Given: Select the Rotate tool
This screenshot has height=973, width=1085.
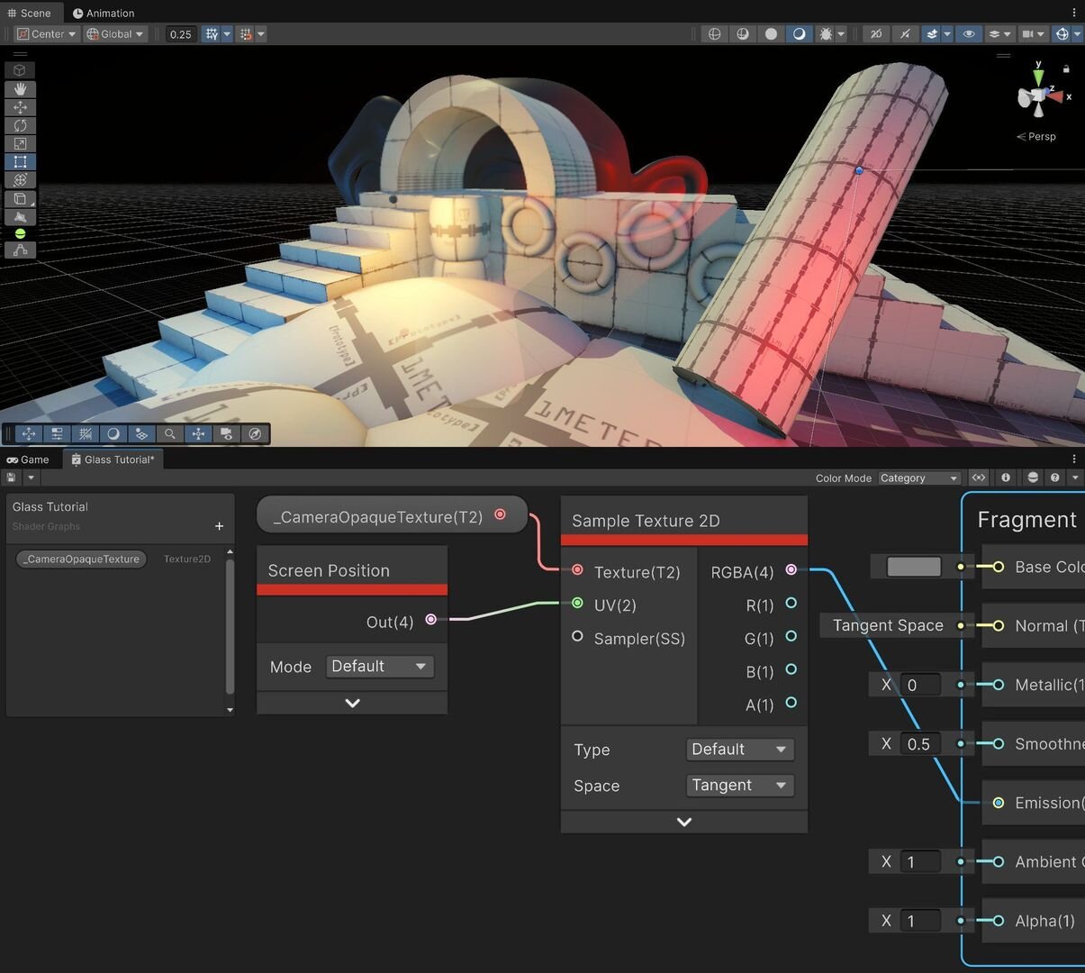Looking at the screenshot, I should [20, 125].
